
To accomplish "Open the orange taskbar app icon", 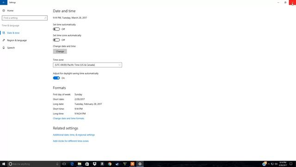I will click(132, 164).
